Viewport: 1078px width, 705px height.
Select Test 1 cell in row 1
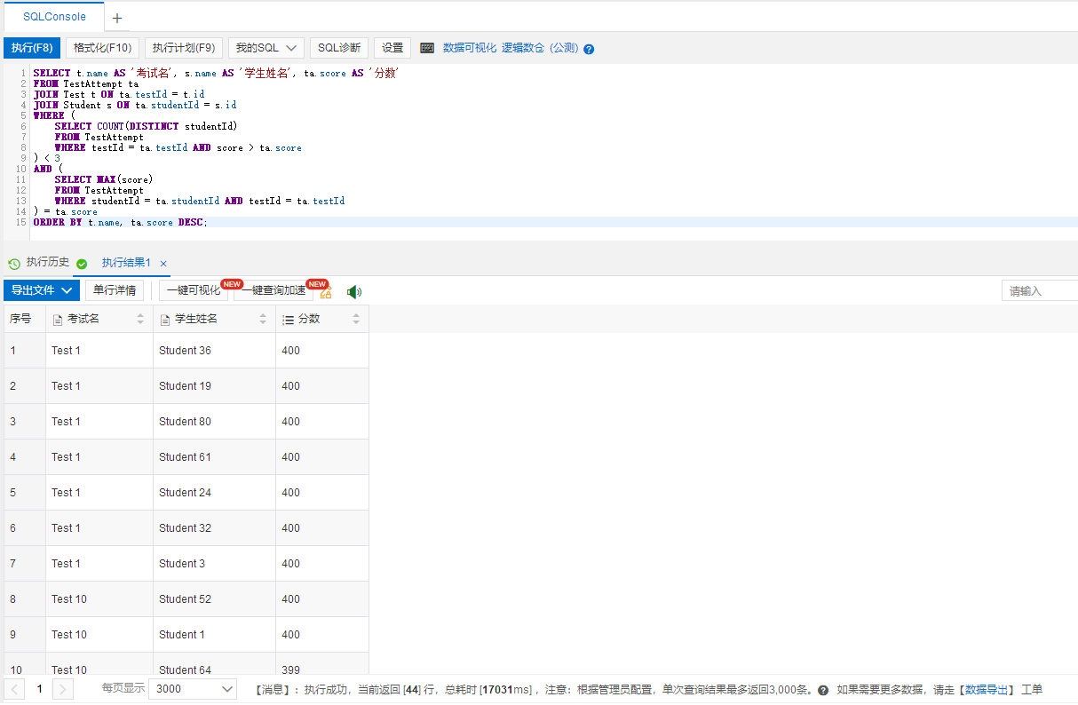(99, 351)
